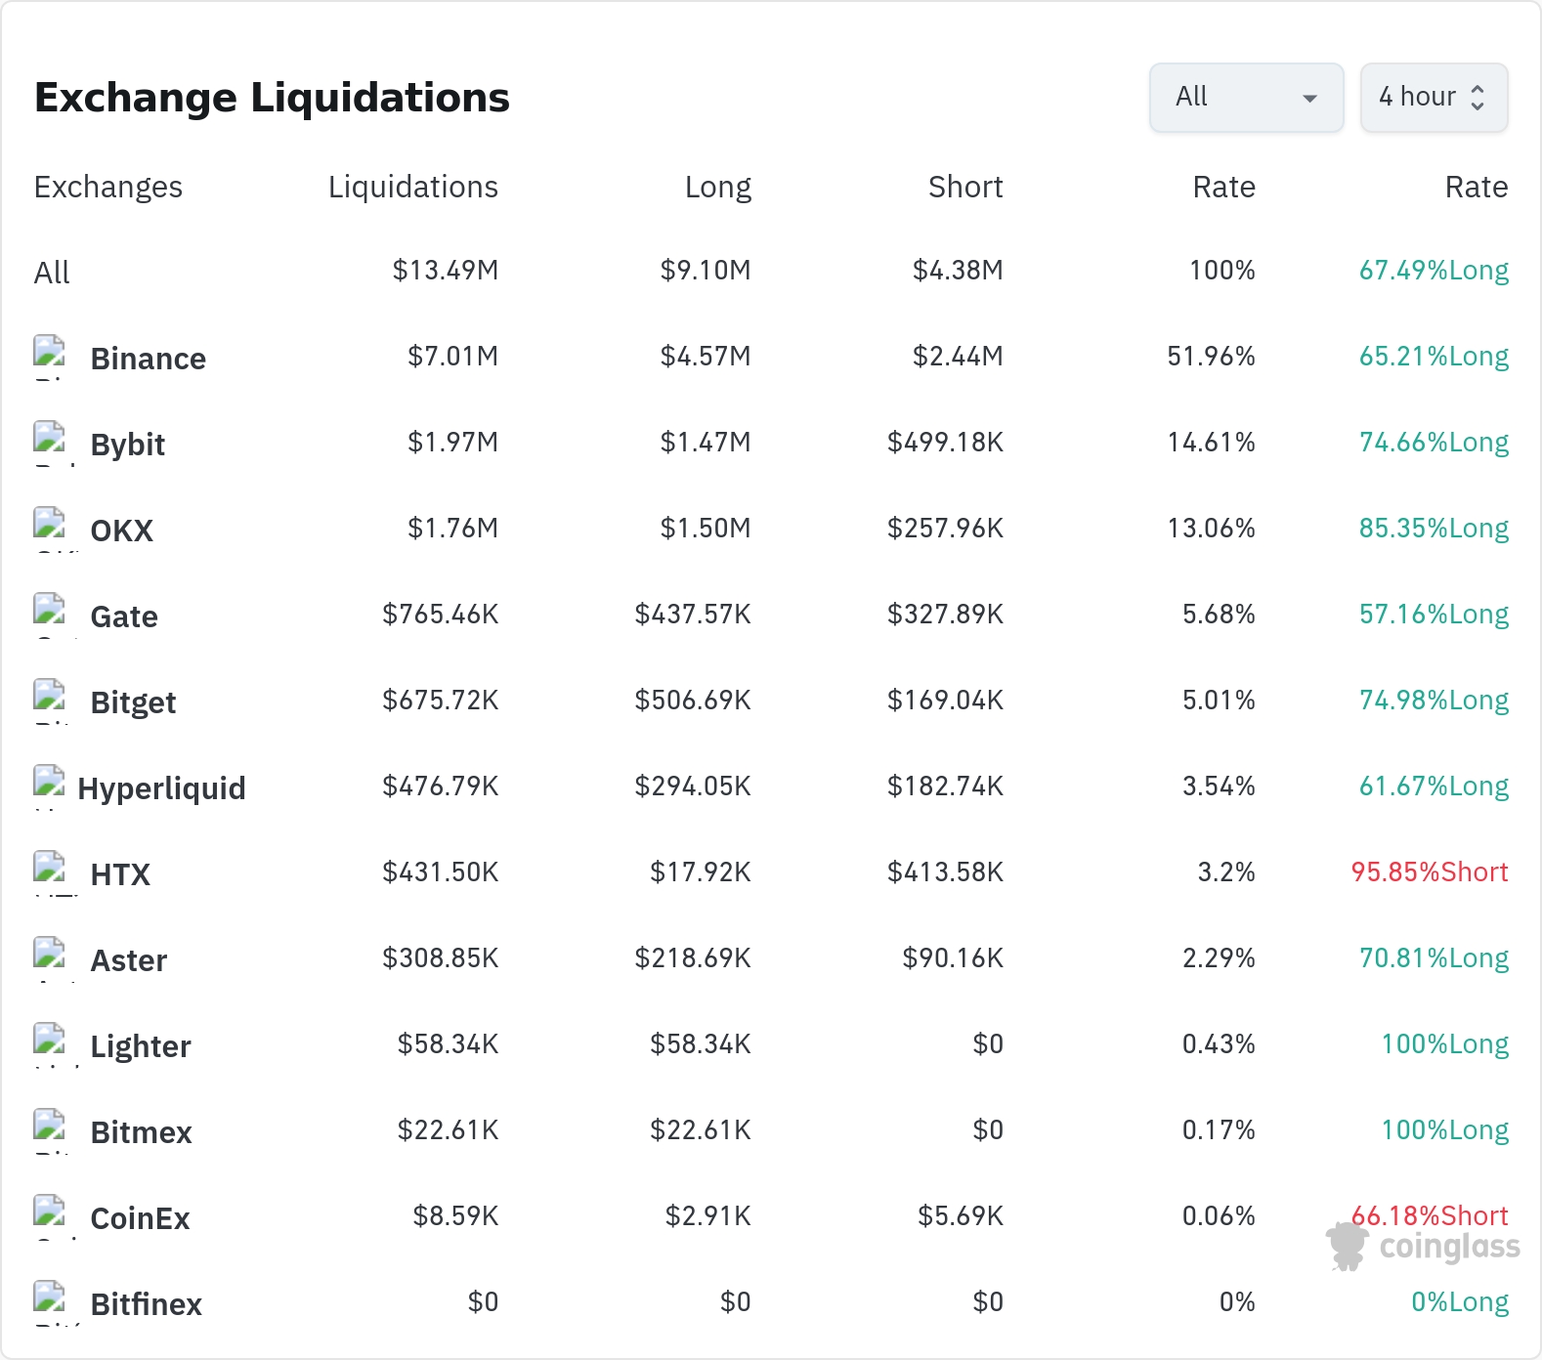Click the 95.85%Short rate for HTX
1542x1360 pixels.
pos(1430,871)
